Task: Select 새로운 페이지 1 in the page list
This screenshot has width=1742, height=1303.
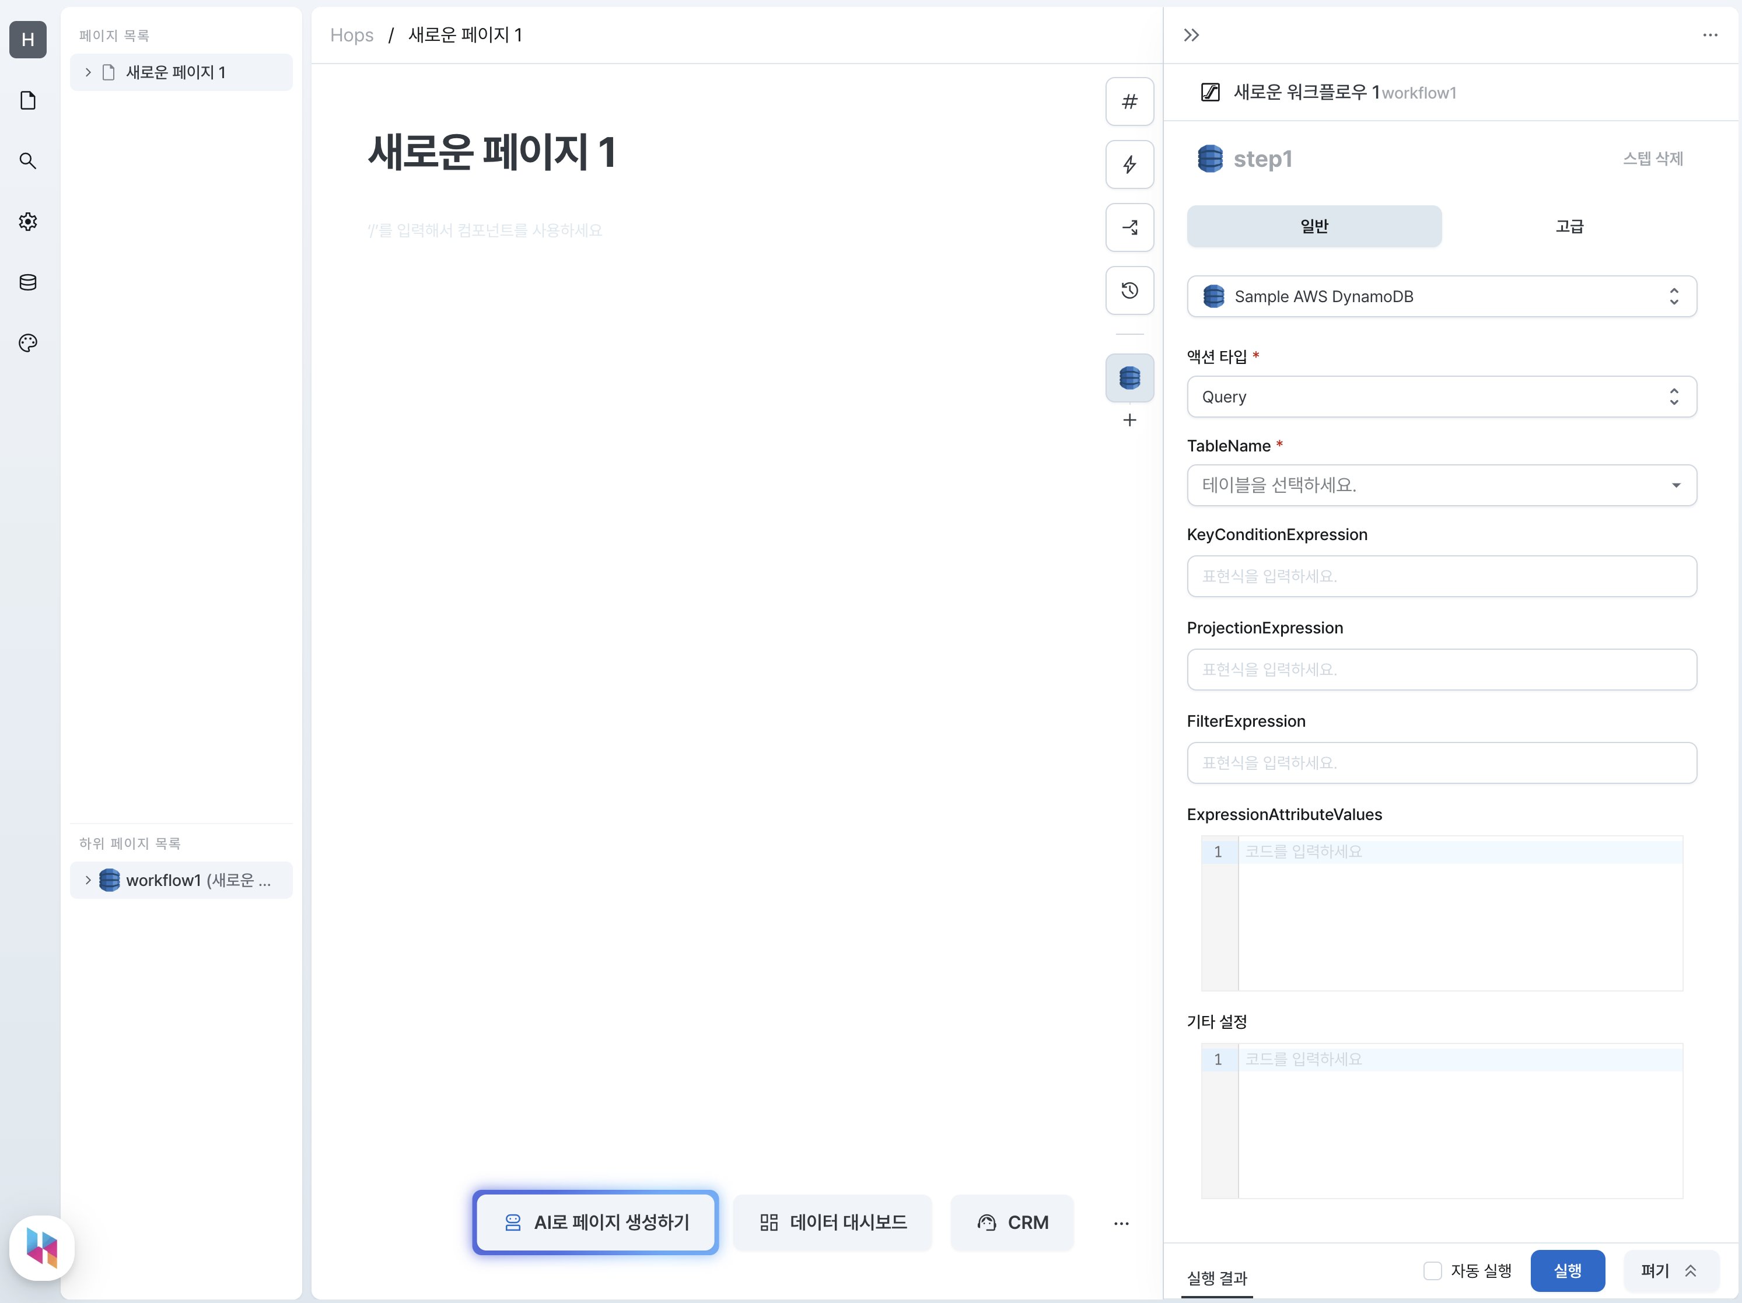Action: 181,72
